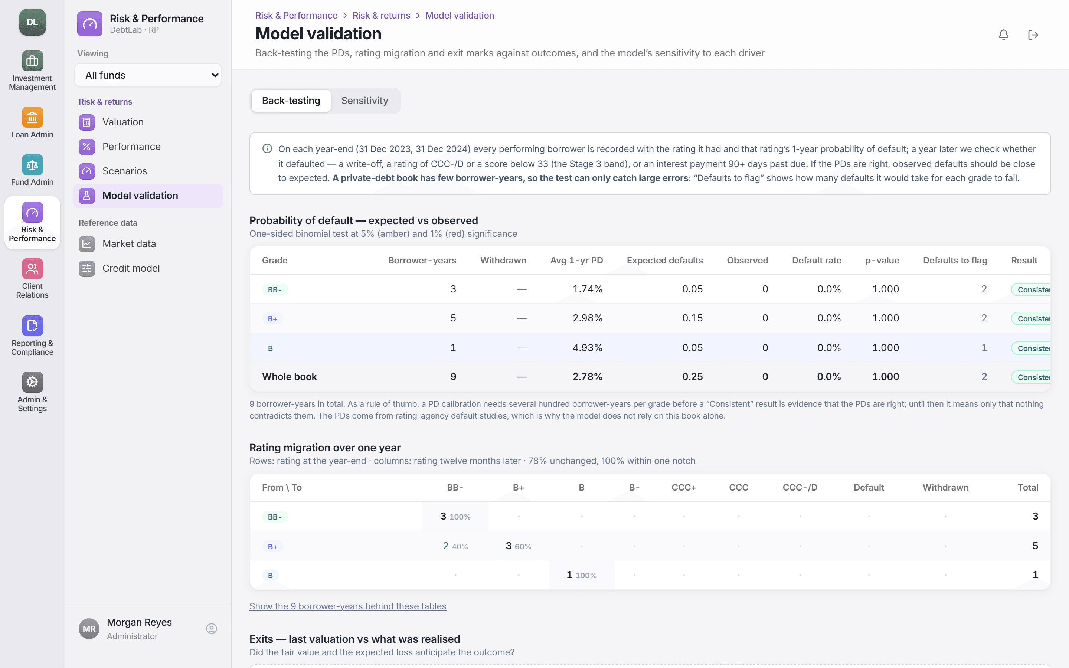Viewport: 1069px width, 668px height.
Task: Click the MR user avatar
Action: 89,628
